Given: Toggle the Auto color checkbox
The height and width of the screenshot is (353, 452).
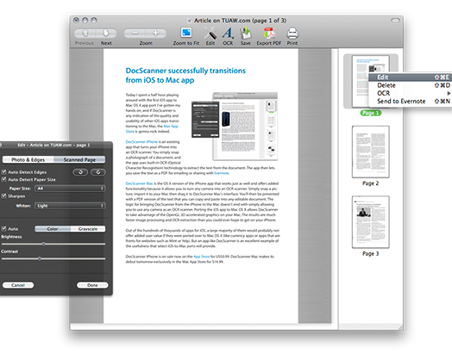Looking at the screenshot, I should pos(3,229).
